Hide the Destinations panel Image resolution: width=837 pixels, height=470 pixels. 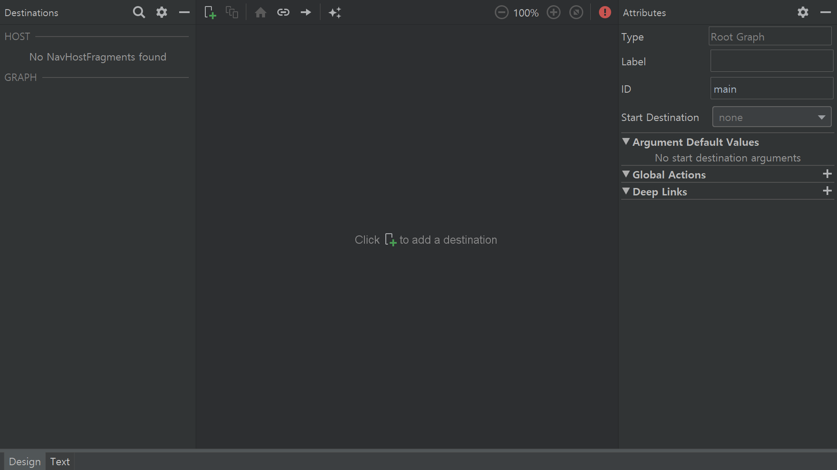click(x=184, y=12)
